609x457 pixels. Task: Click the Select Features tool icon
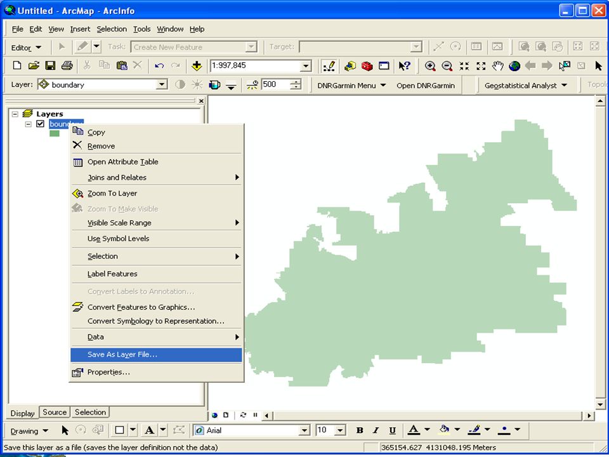pyautogui.click(x=565, y=65)
